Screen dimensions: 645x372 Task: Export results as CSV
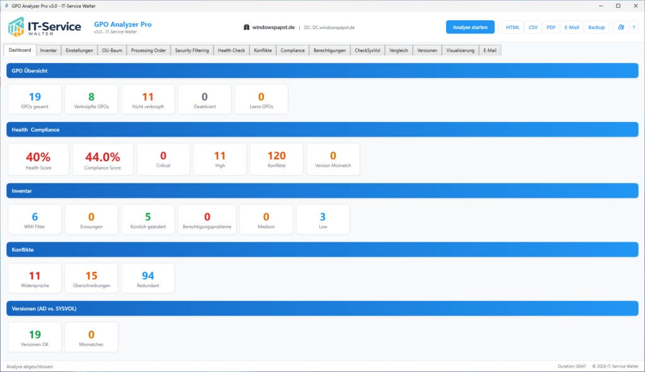pos(533,27)
